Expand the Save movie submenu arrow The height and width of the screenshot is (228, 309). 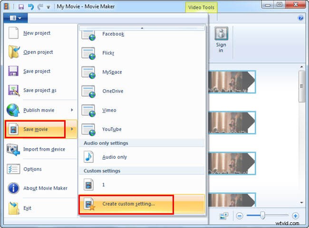pos(72,129)
